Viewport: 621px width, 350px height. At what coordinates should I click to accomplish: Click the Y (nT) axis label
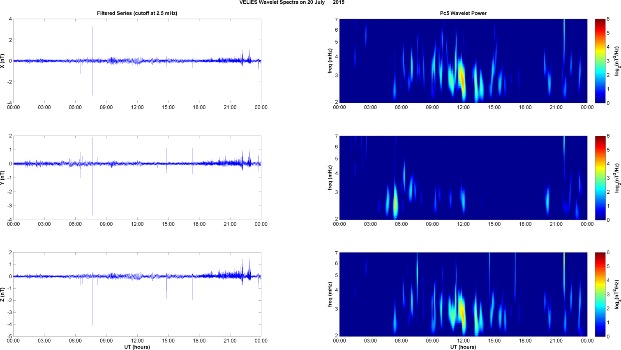point(3,178)
